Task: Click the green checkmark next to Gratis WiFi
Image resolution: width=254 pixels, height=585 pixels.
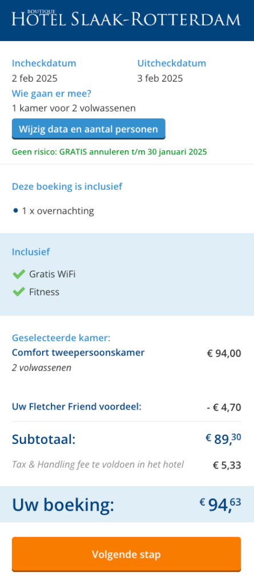Action: pyautogui.click(x=18, y=275)
